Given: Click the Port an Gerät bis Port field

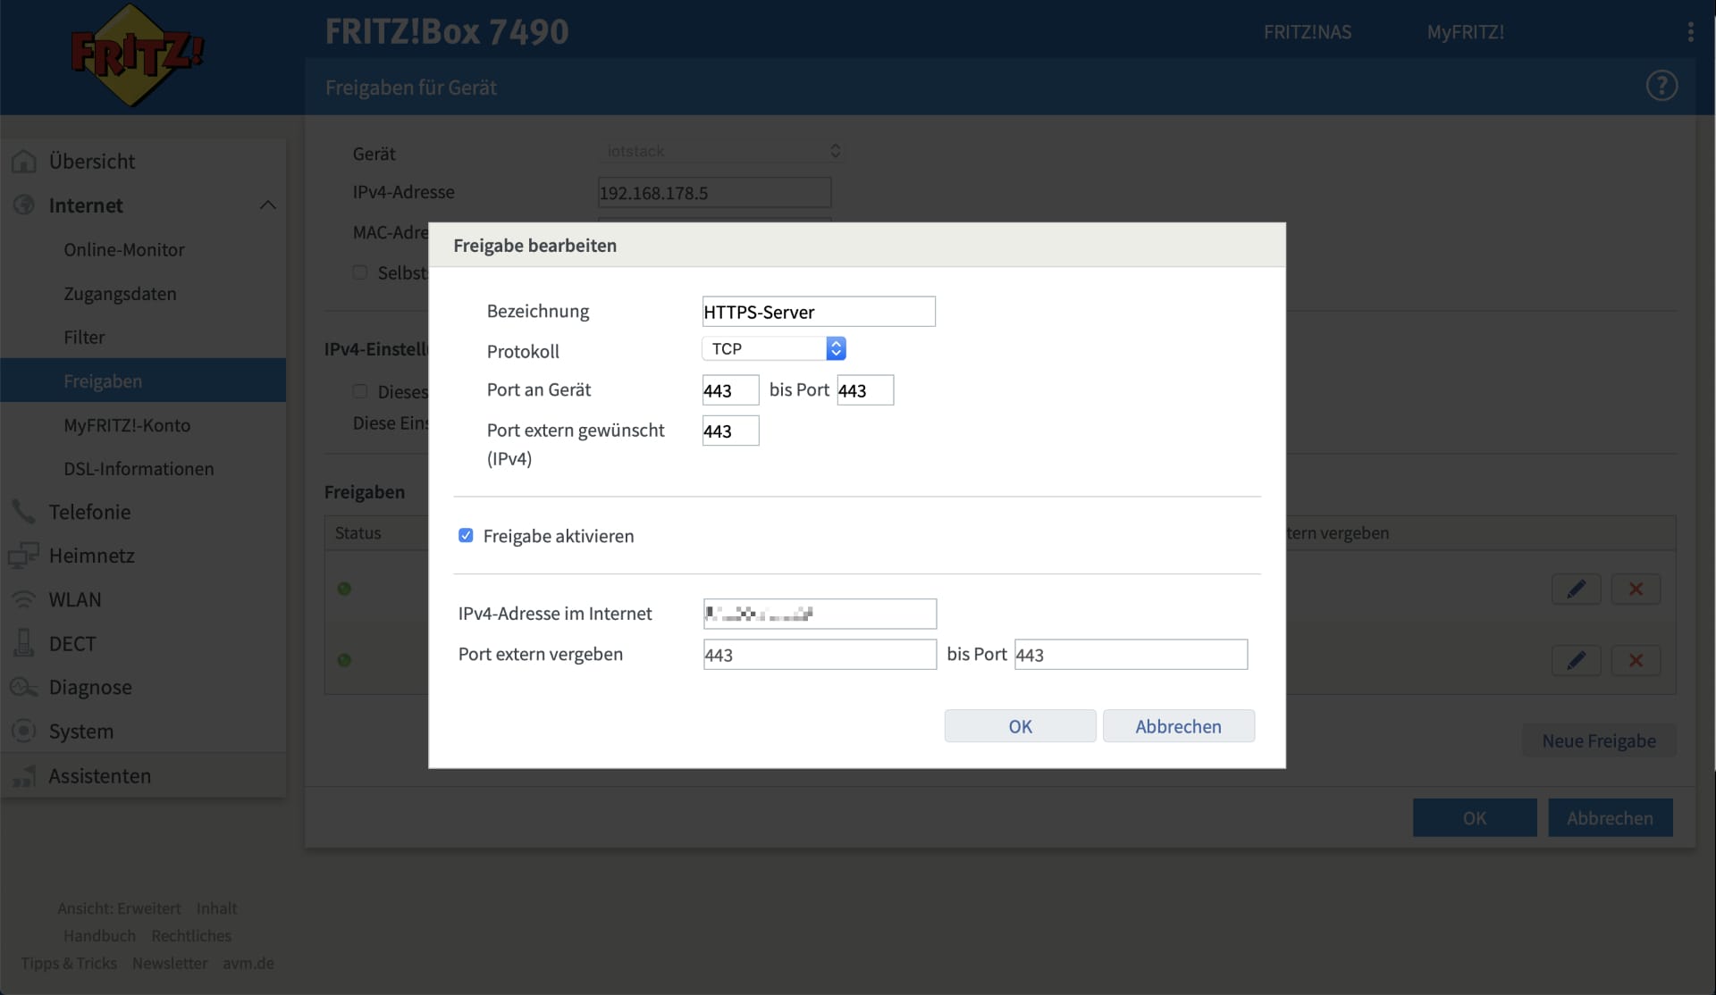Looking at the screenshot, I should coord(865,390).
